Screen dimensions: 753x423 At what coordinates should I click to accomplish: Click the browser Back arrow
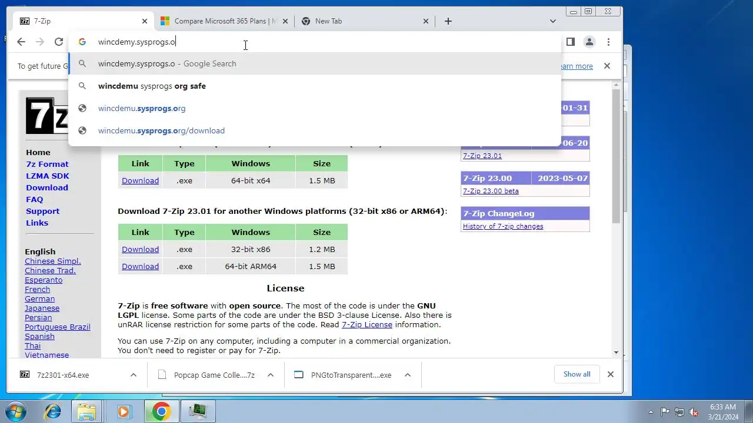coord(21,42)
